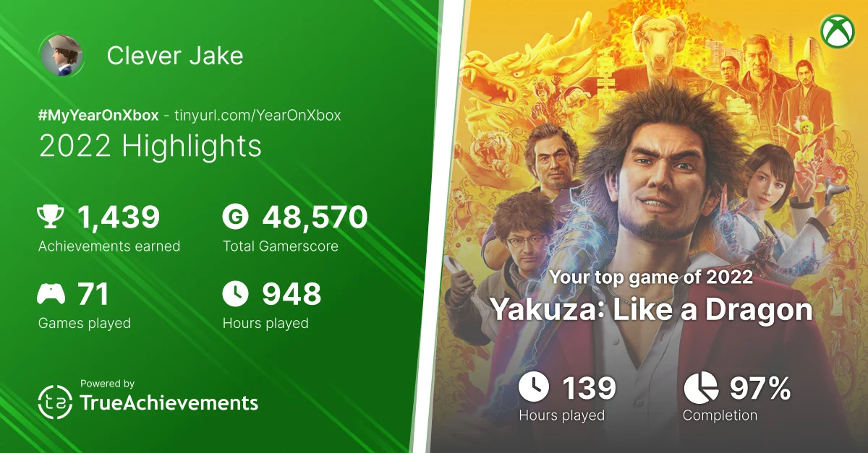
Task: Click the clock icon beside 139
Action: pos(533,389)
